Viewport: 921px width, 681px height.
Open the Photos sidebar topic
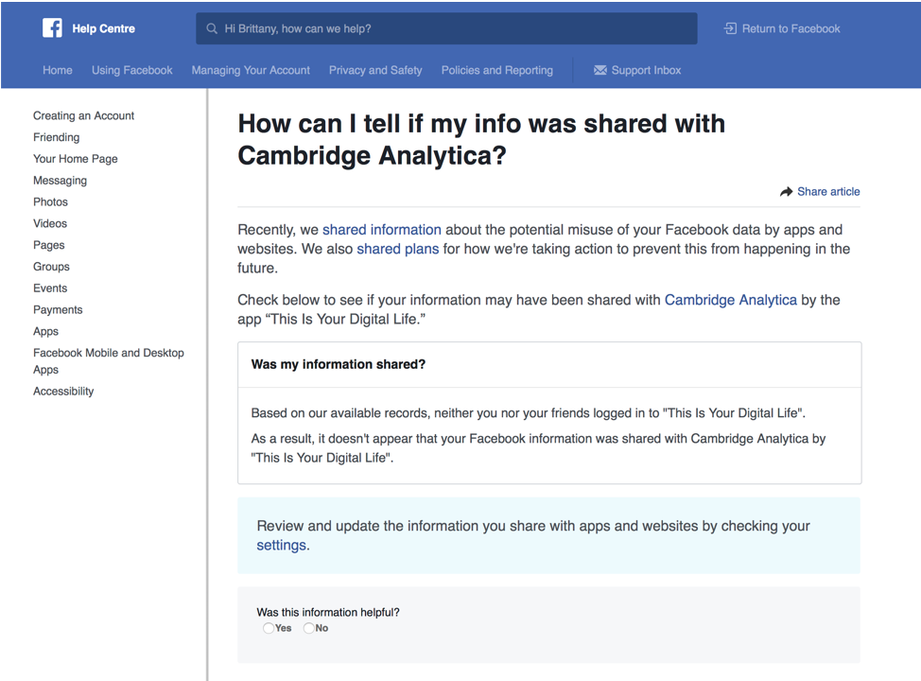(50, 202)
